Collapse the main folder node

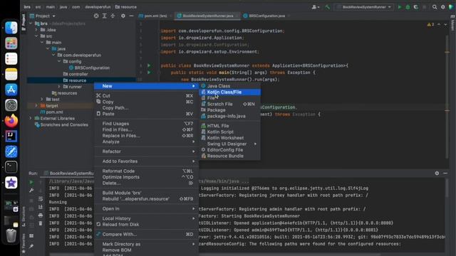[x=42, y=43]
